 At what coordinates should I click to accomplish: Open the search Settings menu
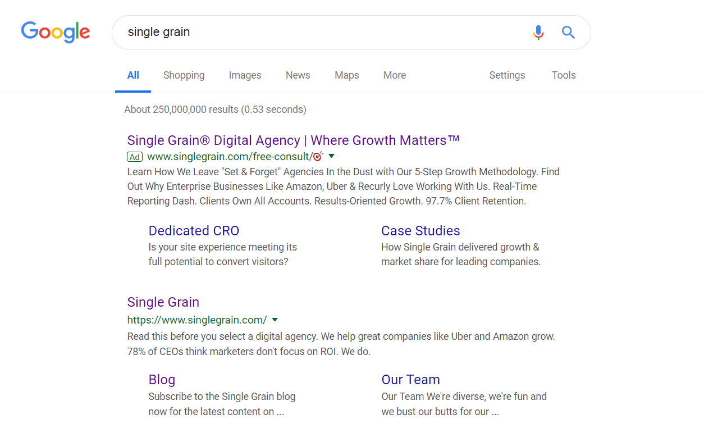(x=507, y=75)
